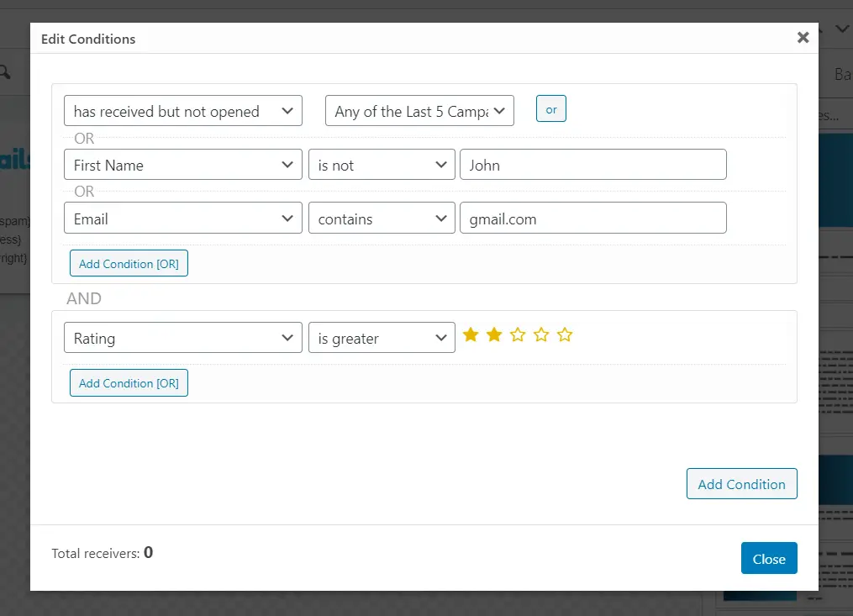Open the 'contains' operator dropdown

pyautogui.click(x=382, y=218)
